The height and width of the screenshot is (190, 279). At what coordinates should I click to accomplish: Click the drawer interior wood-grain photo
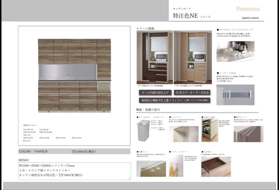[216, 167]
